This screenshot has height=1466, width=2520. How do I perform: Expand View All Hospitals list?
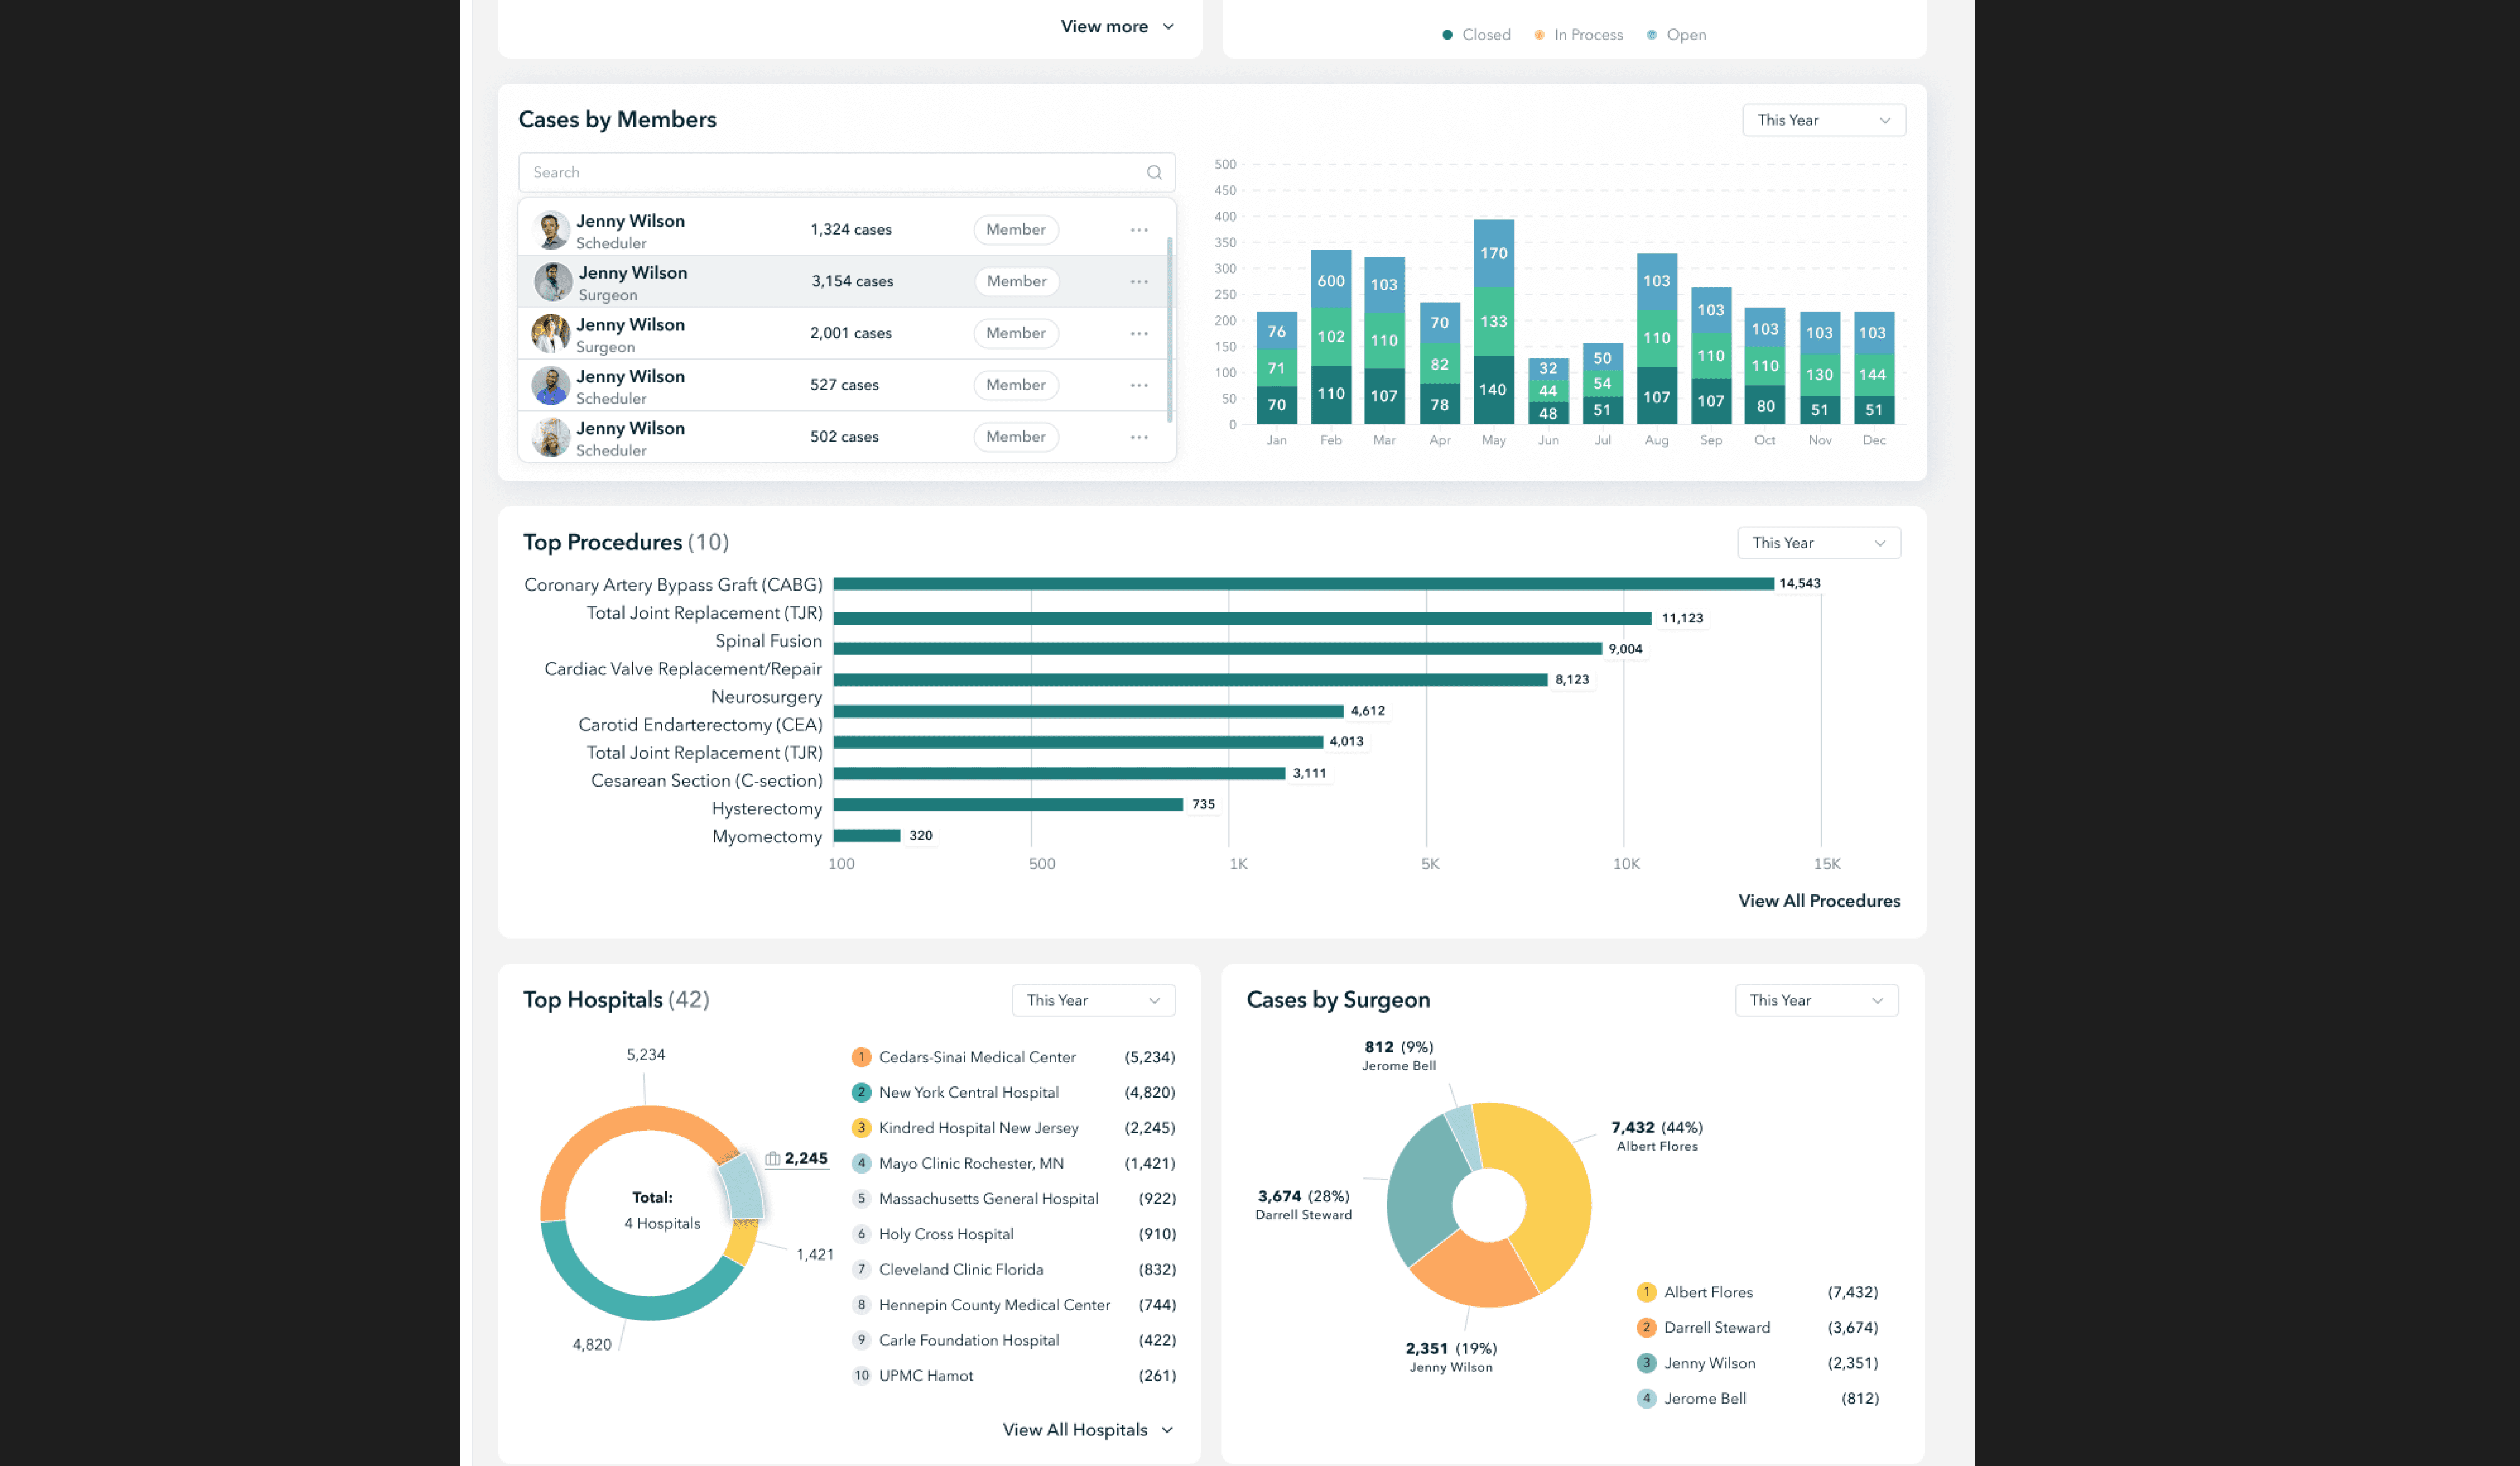coord(1087,1431)
